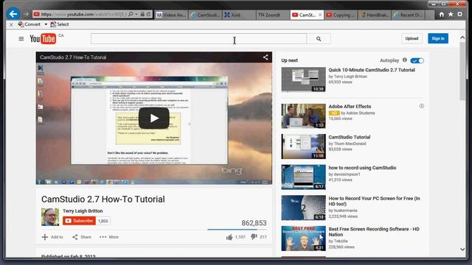This screenshot has width=472, height=265.
Task: Click the address bar search magnifier icon
Action: pyautogui.click(x=131, y=14)
